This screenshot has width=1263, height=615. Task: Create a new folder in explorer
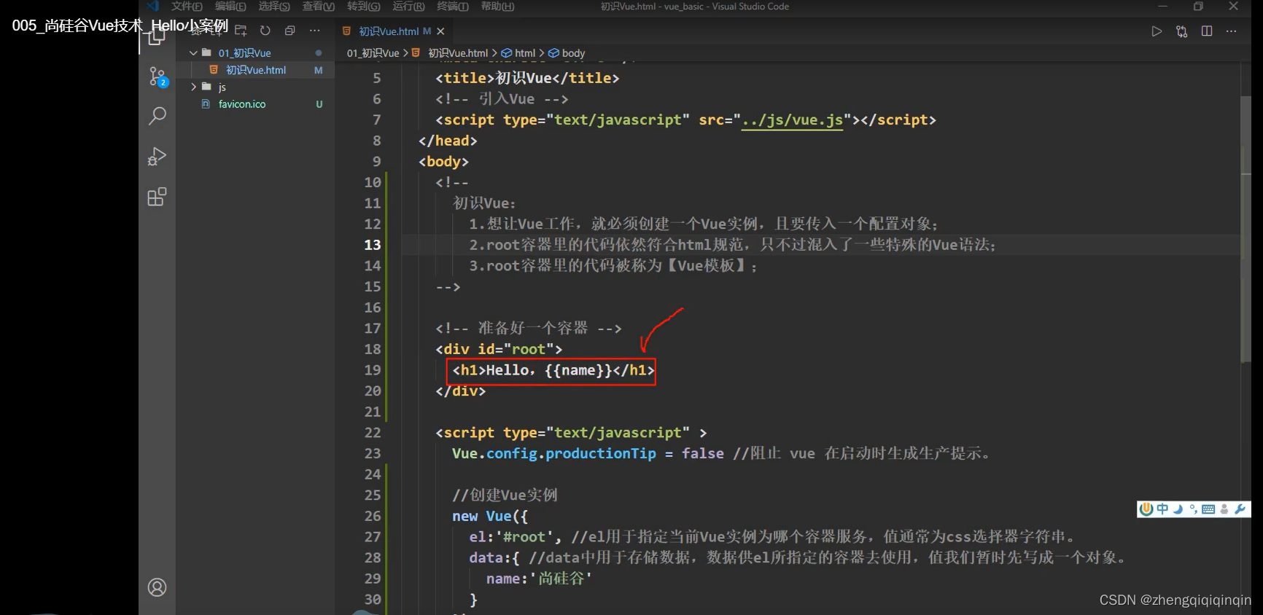241,31
